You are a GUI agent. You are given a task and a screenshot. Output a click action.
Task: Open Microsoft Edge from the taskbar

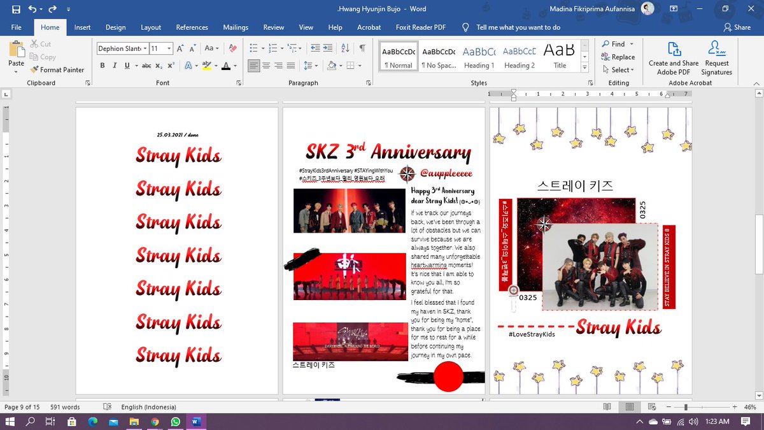click(x=92, y=422)
